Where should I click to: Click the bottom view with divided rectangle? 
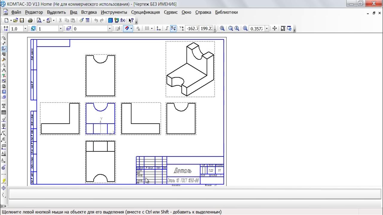pos(100,162)
